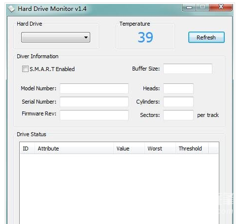Sort by the Worst column header
Image resolution: width=242 pixels, height=224 pixels.
click(160, 149)
